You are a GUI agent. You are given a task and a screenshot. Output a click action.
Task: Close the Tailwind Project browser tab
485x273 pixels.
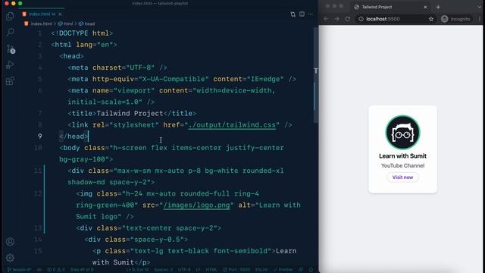click(x=425, y=7)
